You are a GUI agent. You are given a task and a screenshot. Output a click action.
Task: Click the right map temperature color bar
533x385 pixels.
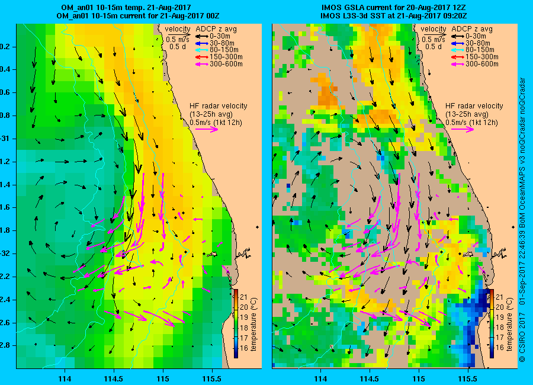click(492, 324)
